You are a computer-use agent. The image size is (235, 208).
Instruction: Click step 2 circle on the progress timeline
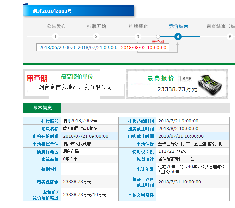click(x=96, y=36)
